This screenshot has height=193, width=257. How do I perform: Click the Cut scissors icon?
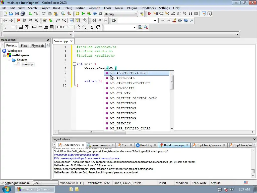(x=44, y=14)
